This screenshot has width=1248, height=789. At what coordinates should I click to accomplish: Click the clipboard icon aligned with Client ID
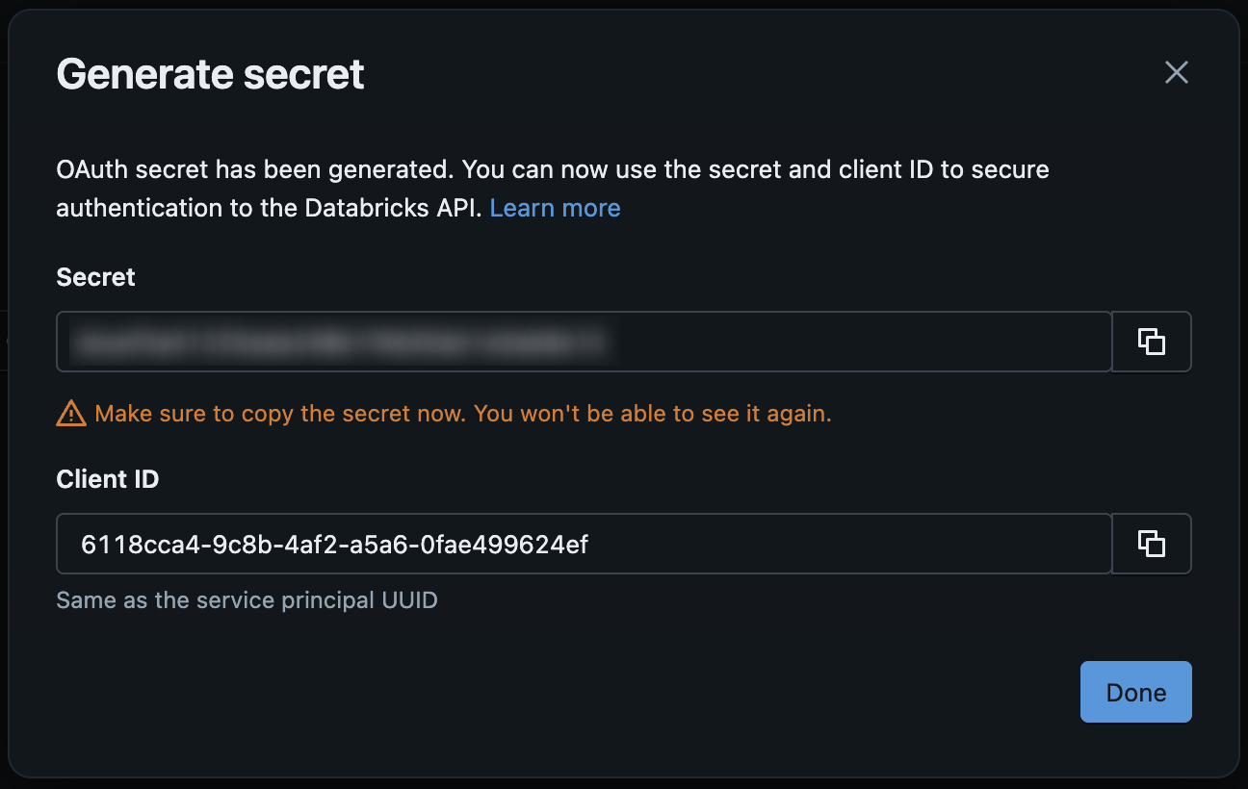pyautogui.click(x=1152, y=544)
